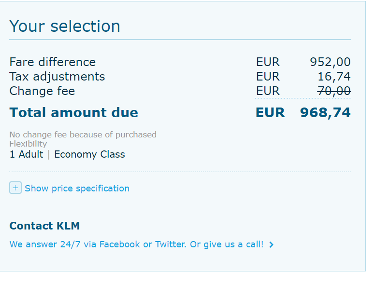Click the EUR label on Fare difference row

click(x=268, y=62)
